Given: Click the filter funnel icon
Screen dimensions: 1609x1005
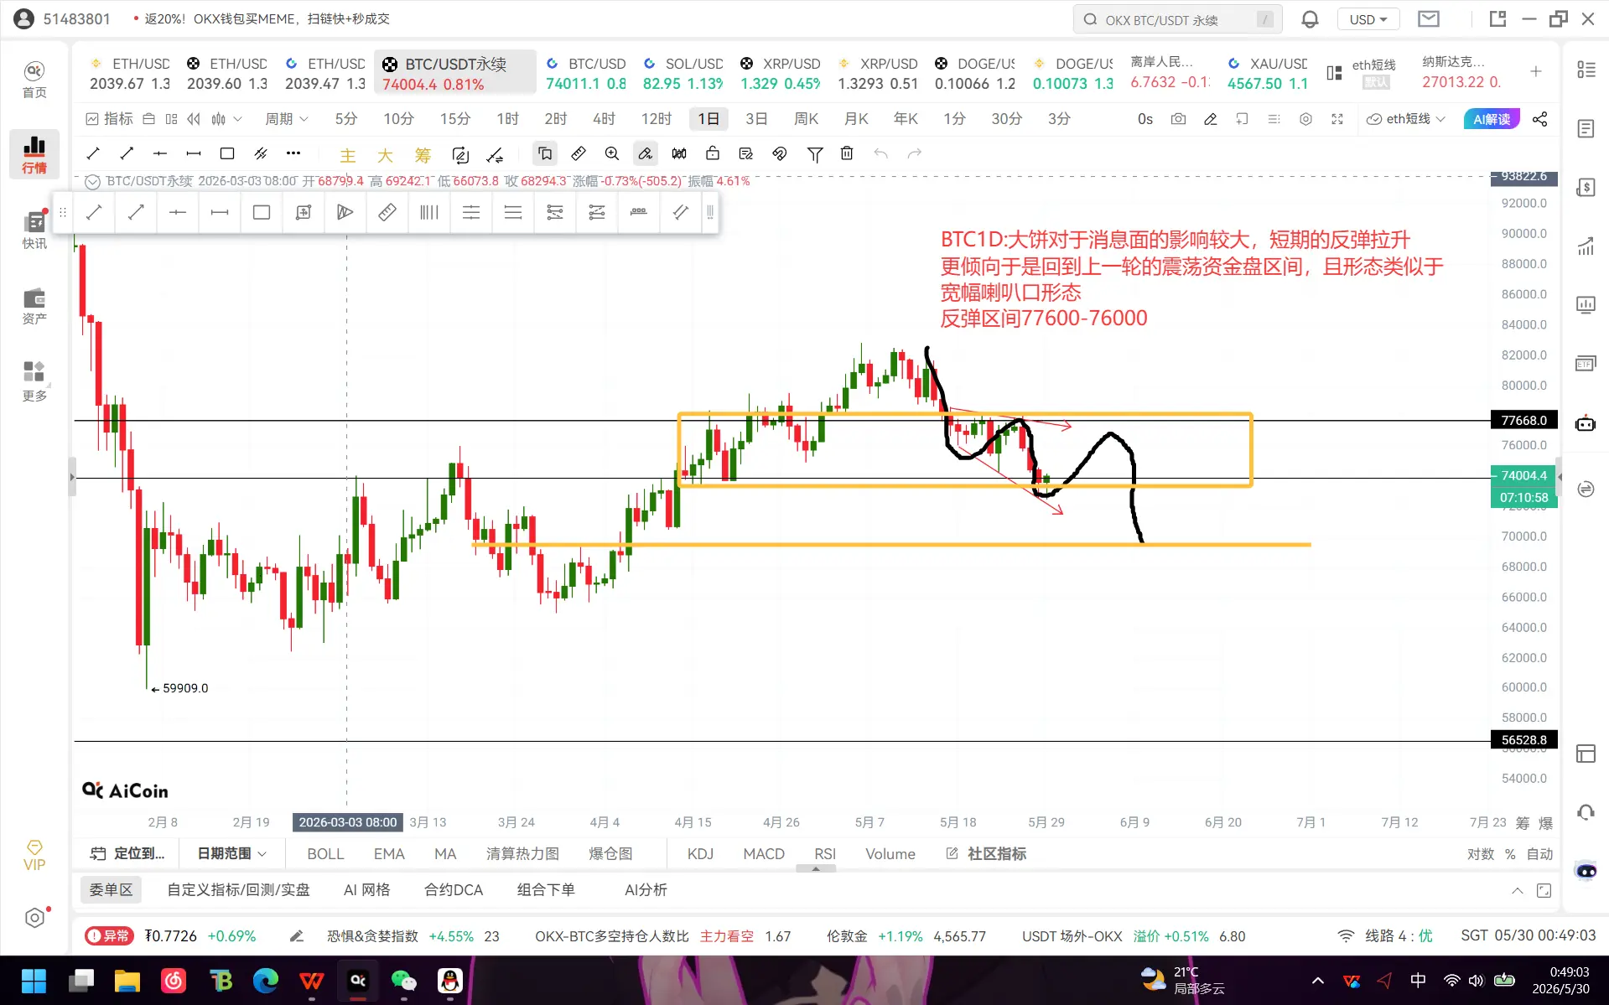Looking at the screenshot, I should 814,153.
